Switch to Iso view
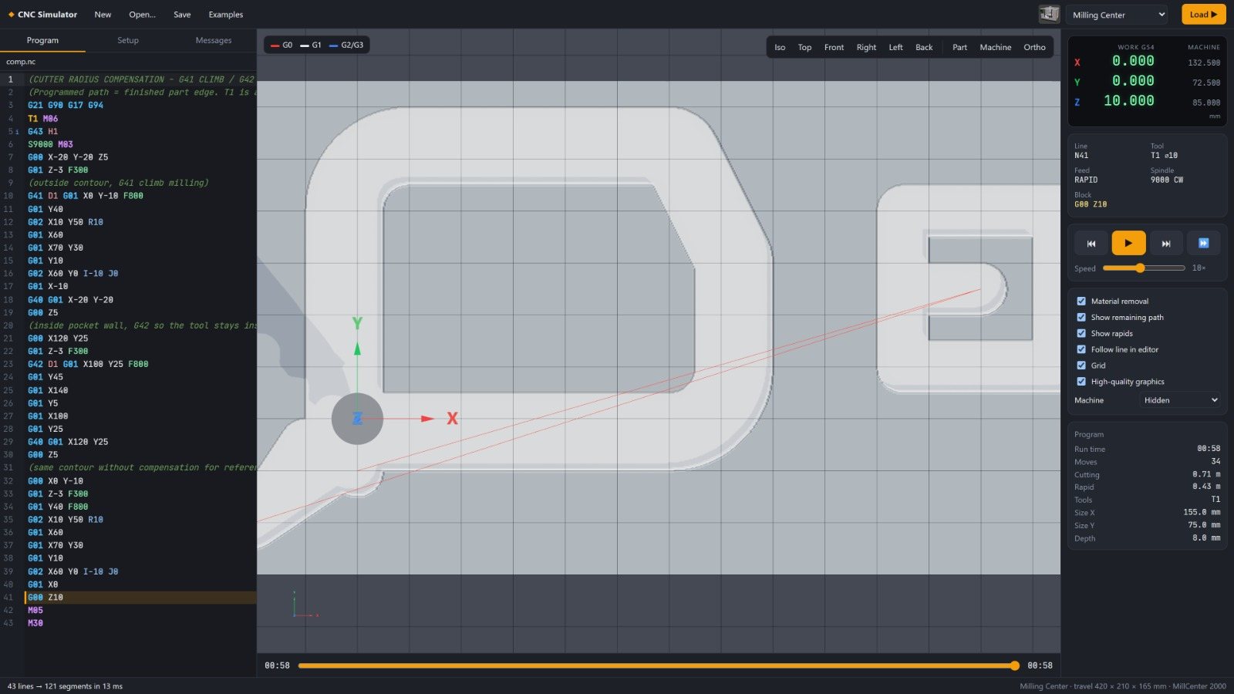Image resolution: width=1234 pixels, height=694 pixels. click(780, 48)
